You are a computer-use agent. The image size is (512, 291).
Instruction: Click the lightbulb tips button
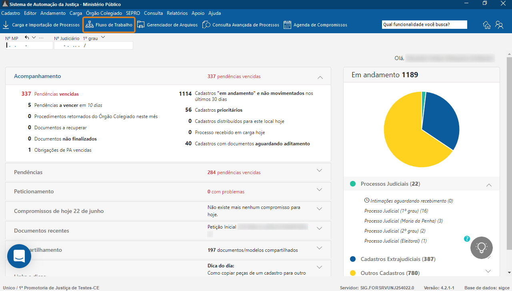click(482, 247)
